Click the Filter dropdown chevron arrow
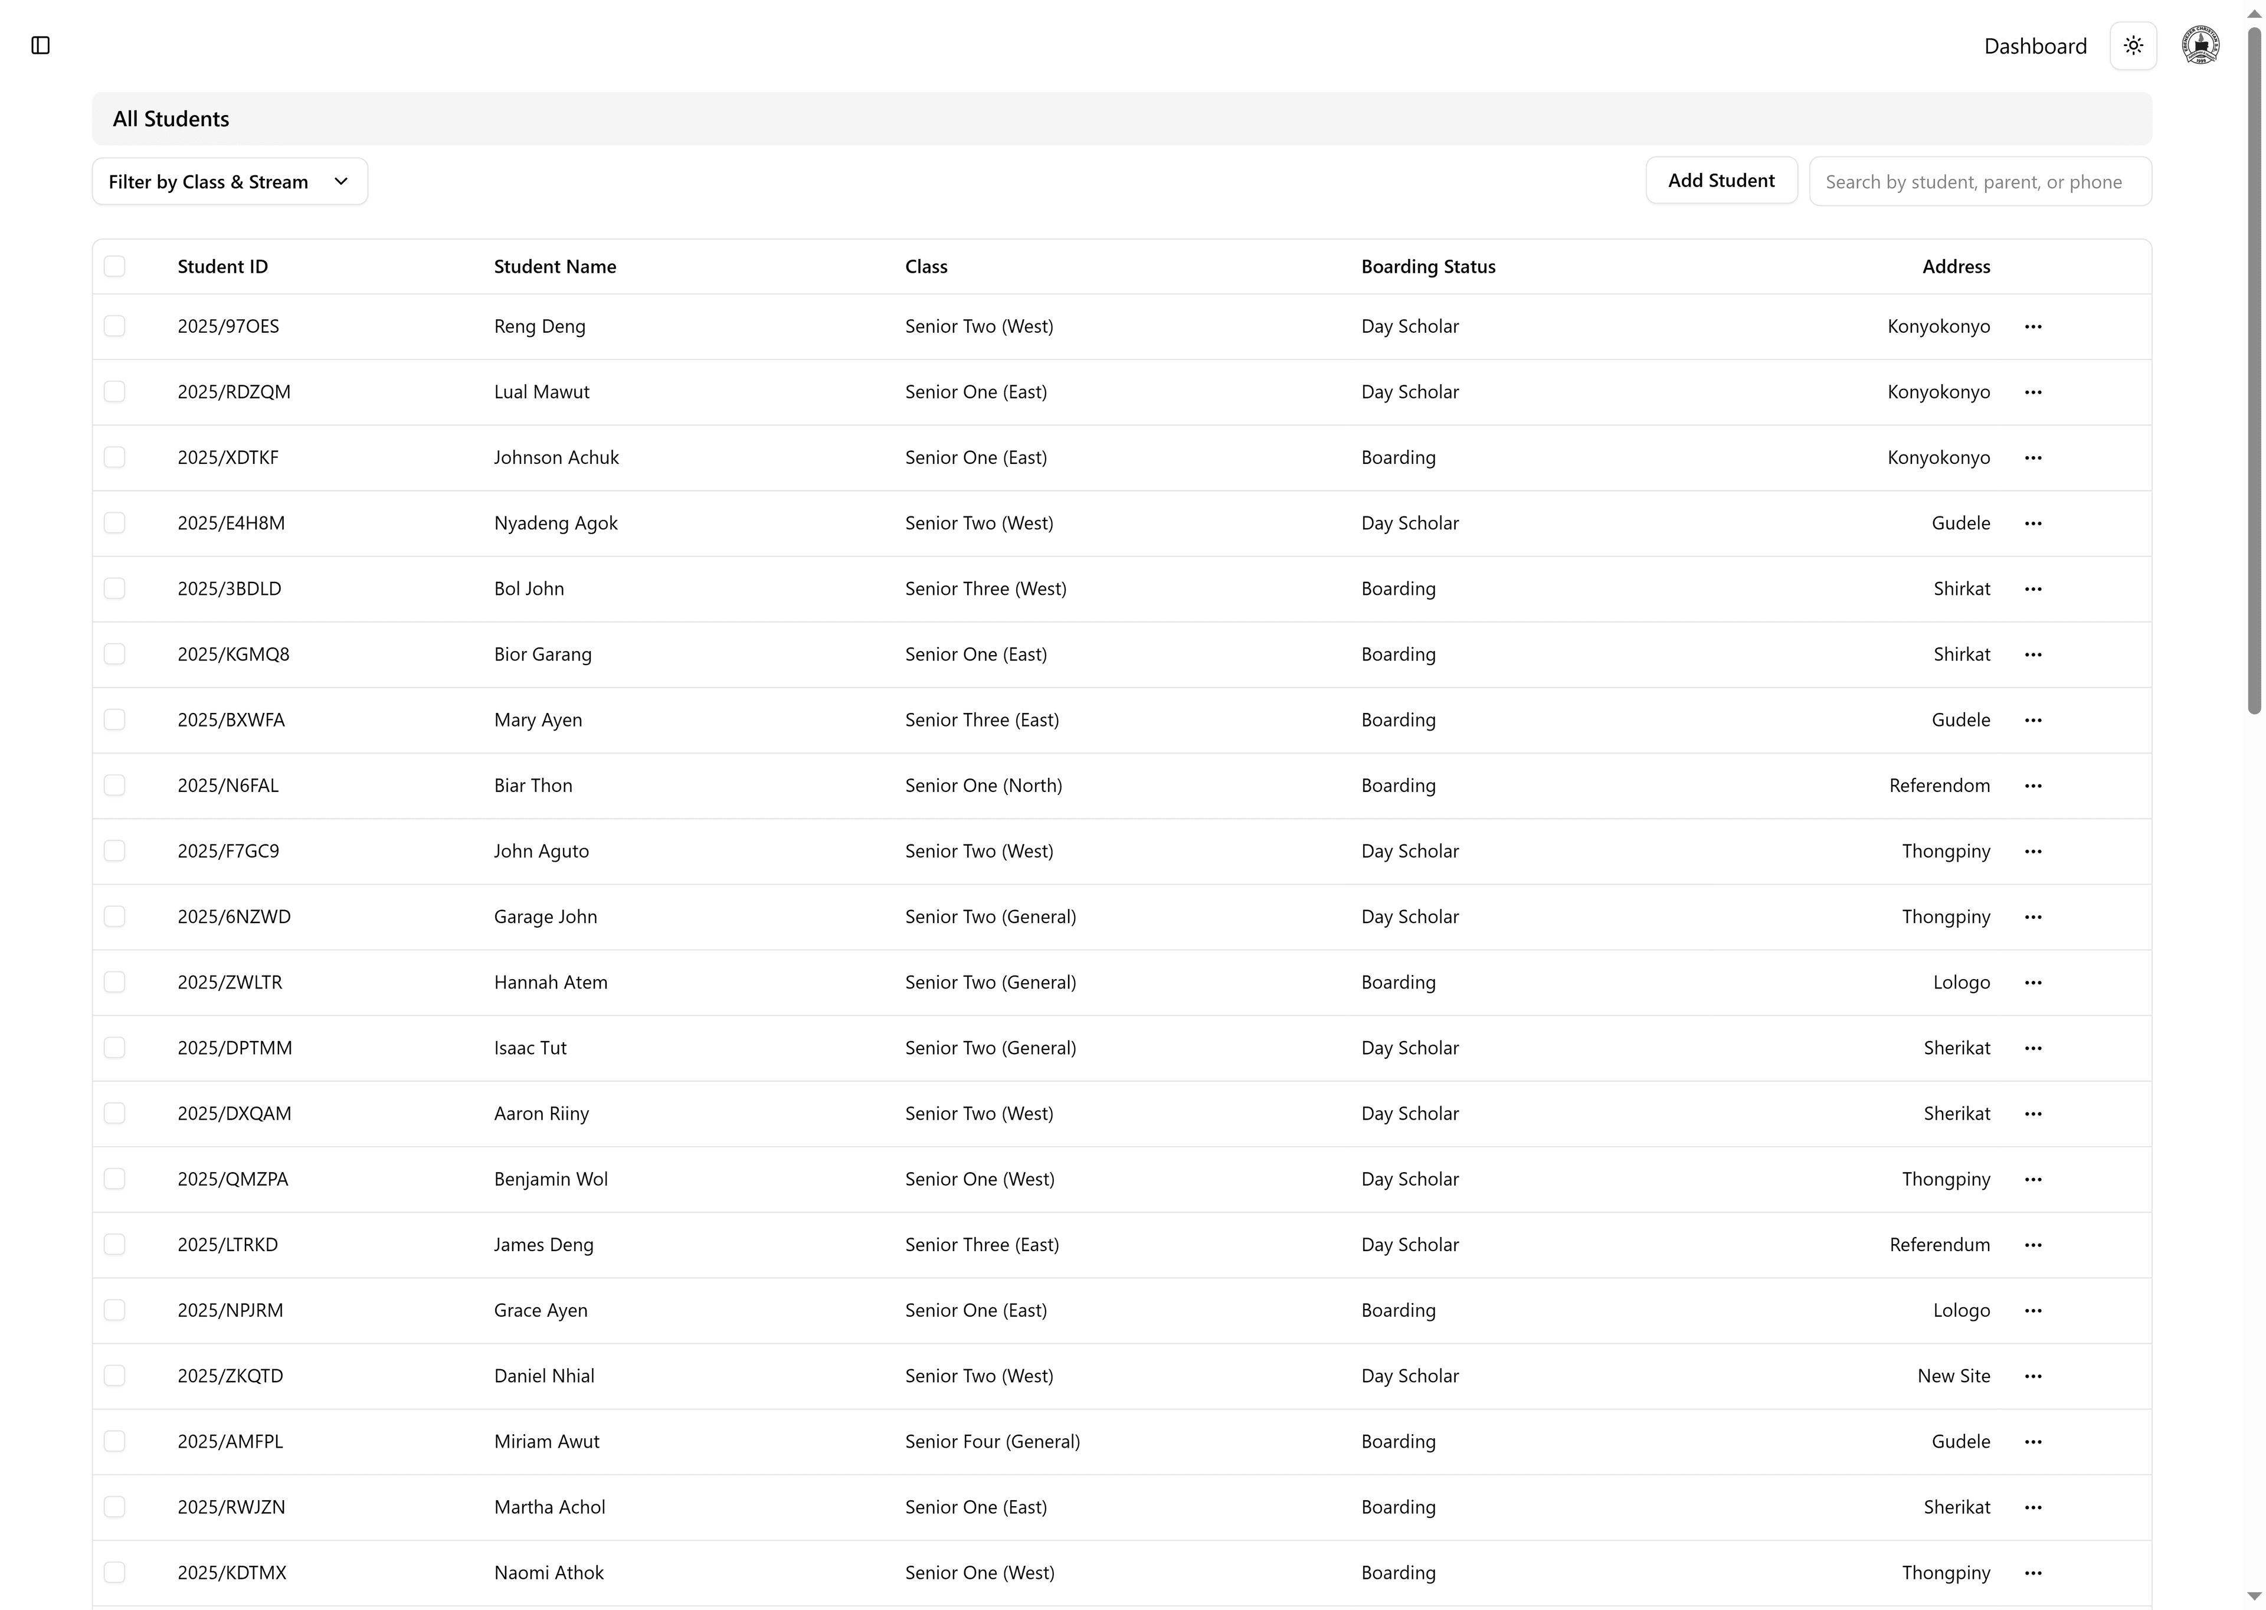This screenshot has width=2266, height=1610. pyautogui.click(x=341, y=181)
